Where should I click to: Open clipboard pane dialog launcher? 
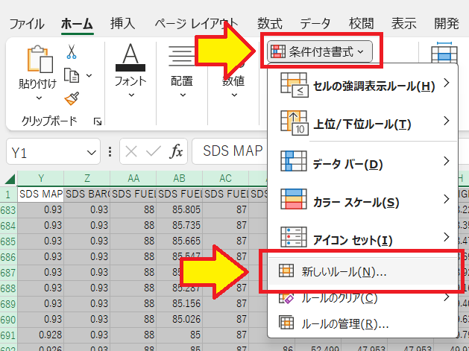97,121
